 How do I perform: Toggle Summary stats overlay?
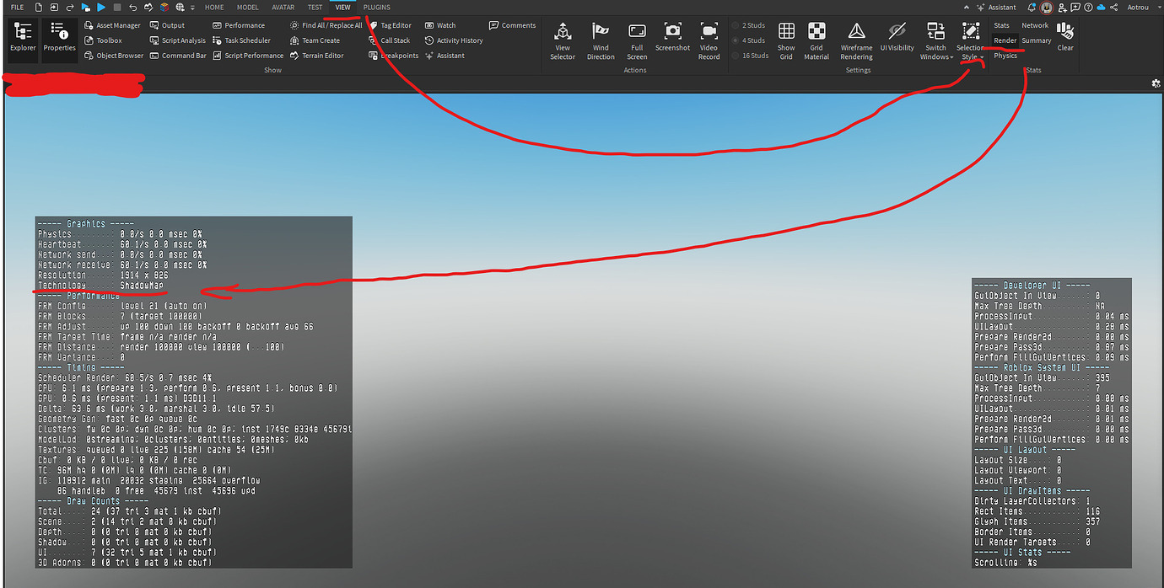[1037, 40]
